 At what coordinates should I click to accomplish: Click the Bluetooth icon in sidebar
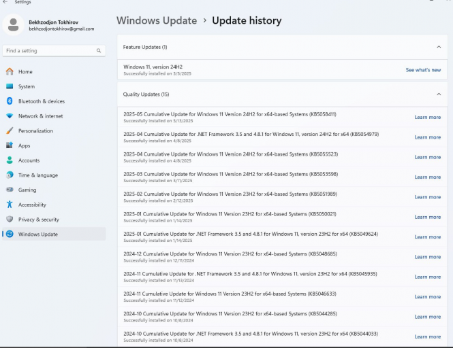tap(10, 101)
